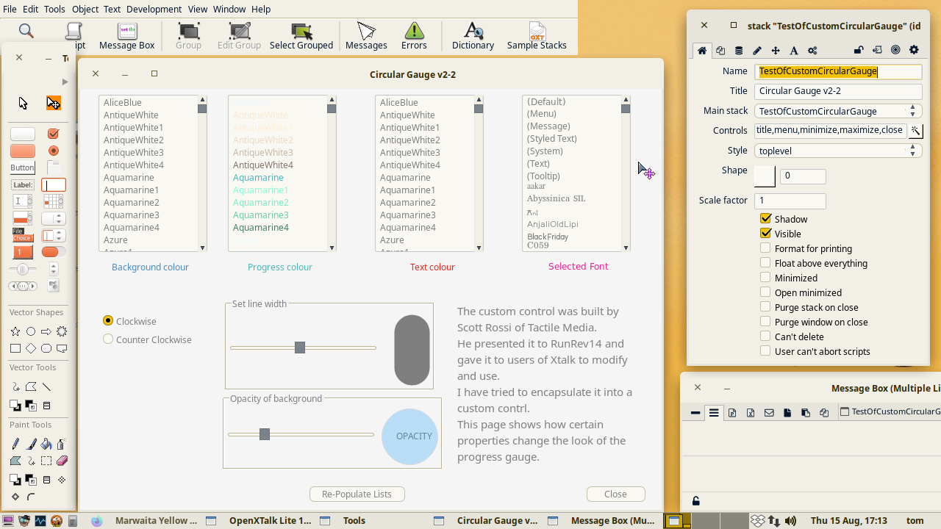Open inspector position and size tab
Screen dimensions: 941x529
776,51
